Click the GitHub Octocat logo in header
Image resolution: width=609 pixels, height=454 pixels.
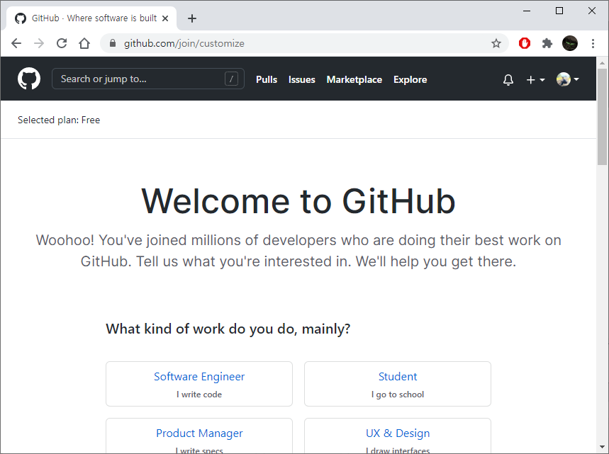tap(29, 79)
